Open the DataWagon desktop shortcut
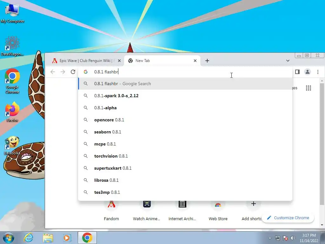The height and width of the screenshot is (244, 325). coord(12,46)
